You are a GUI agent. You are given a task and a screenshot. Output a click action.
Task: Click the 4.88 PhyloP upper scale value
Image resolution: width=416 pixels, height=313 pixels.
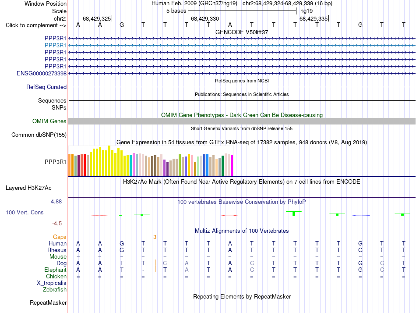(x=56, y=202)
